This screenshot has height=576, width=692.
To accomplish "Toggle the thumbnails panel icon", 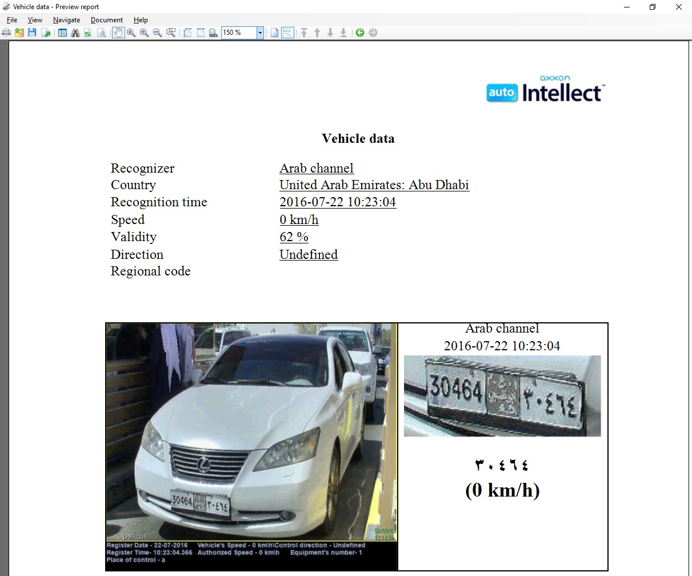I will pyautogui.click(x=62, y=33).
